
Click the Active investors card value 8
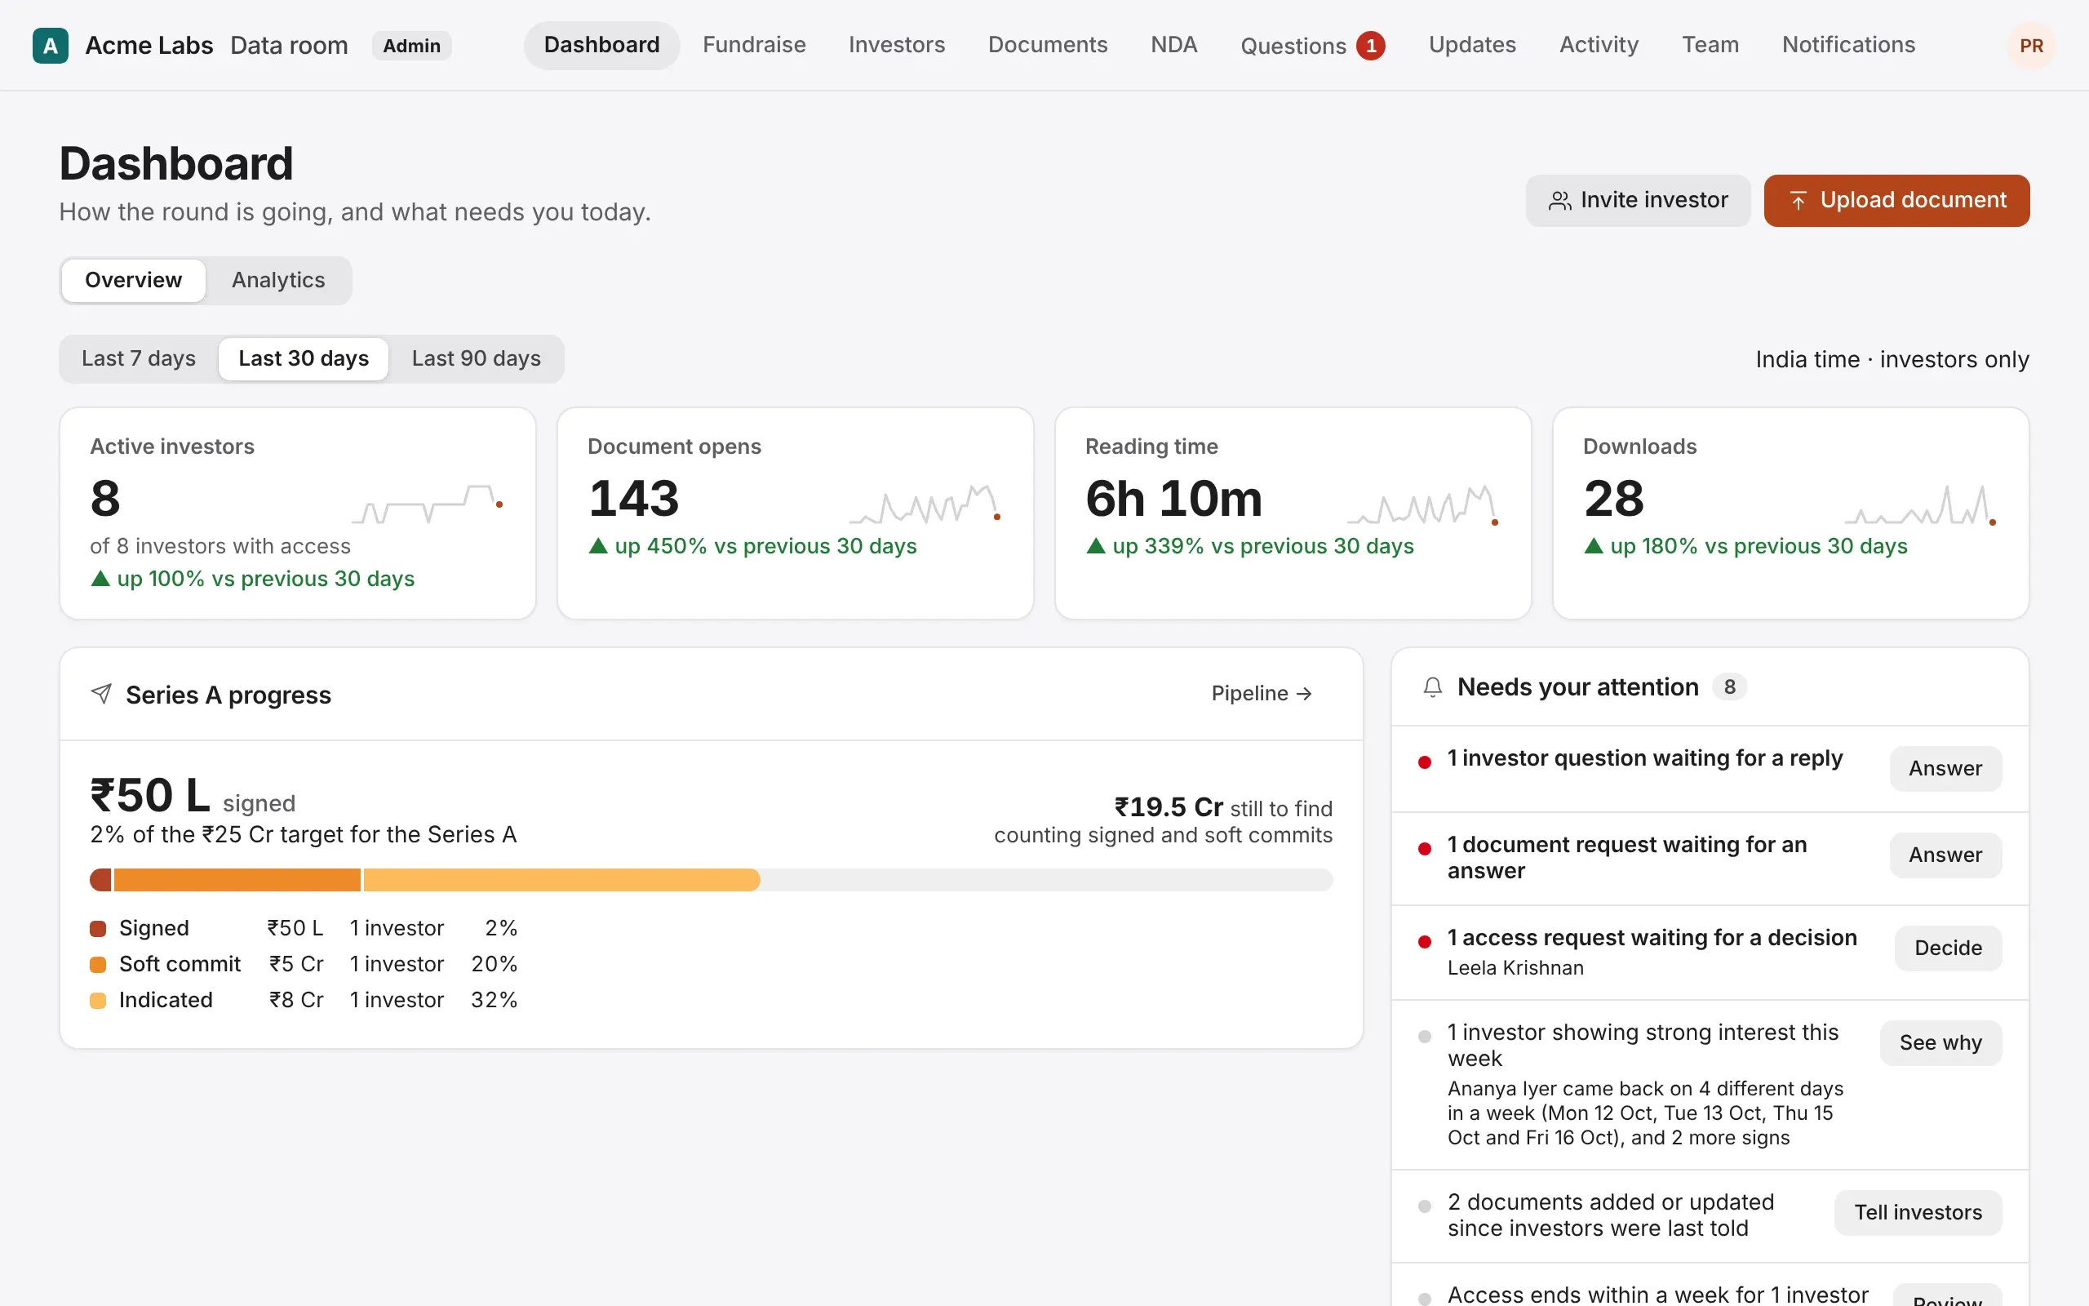(x=105, y=499)
